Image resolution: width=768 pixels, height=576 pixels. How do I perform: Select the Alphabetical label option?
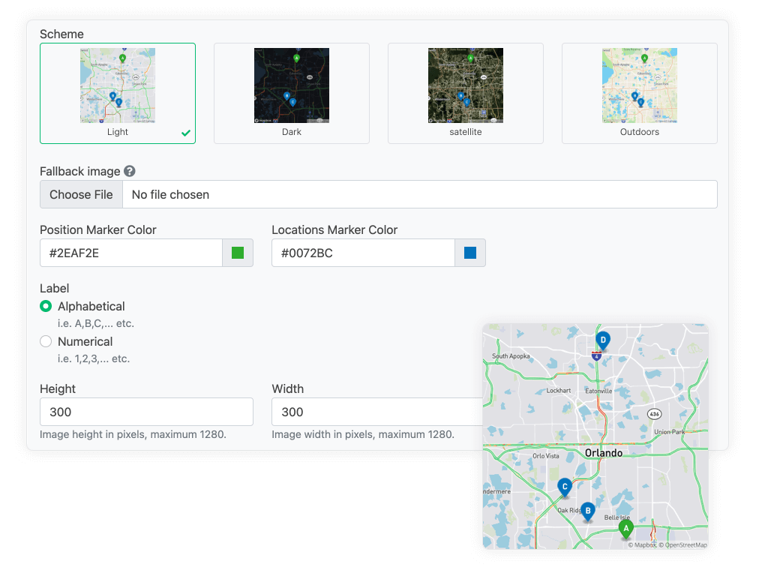click(46, 306)
